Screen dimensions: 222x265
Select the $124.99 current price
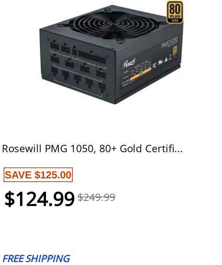pos(39,199)
